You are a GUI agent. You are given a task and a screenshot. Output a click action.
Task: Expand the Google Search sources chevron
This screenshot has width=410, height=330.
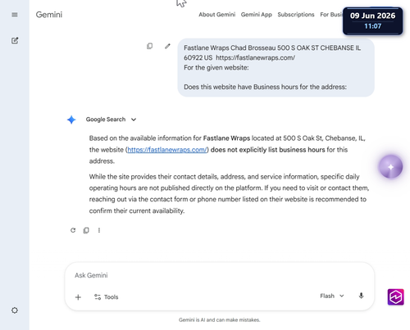[134, 120]
